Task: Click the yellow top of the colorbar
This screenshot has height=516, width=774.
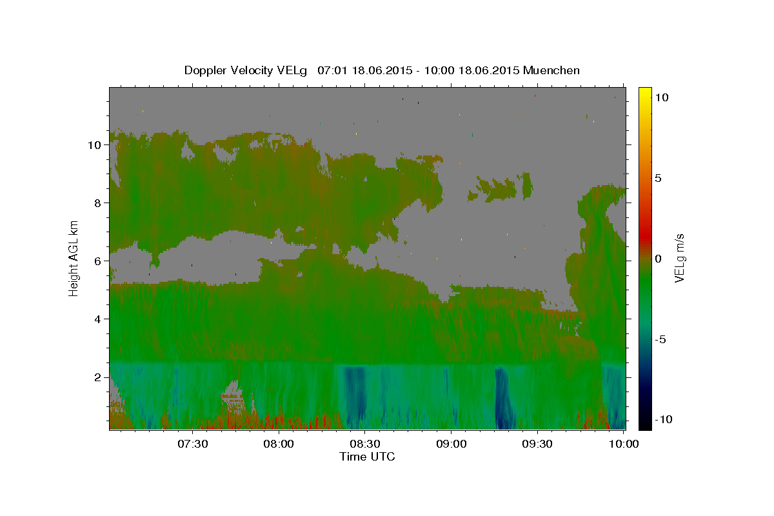Action: (644, 94)
